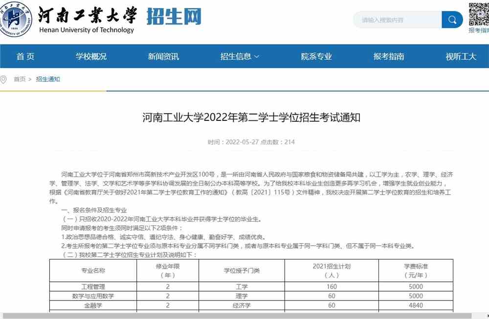Viewport: 489px width, 319px height.
Task: Click the location pin breadcrumb icon
Action: click(3, 79)
